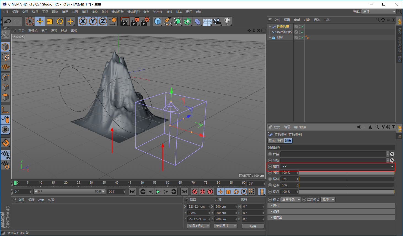Switch to the 坐标 tab
The image size is (403, 236).
coord(280,141)
